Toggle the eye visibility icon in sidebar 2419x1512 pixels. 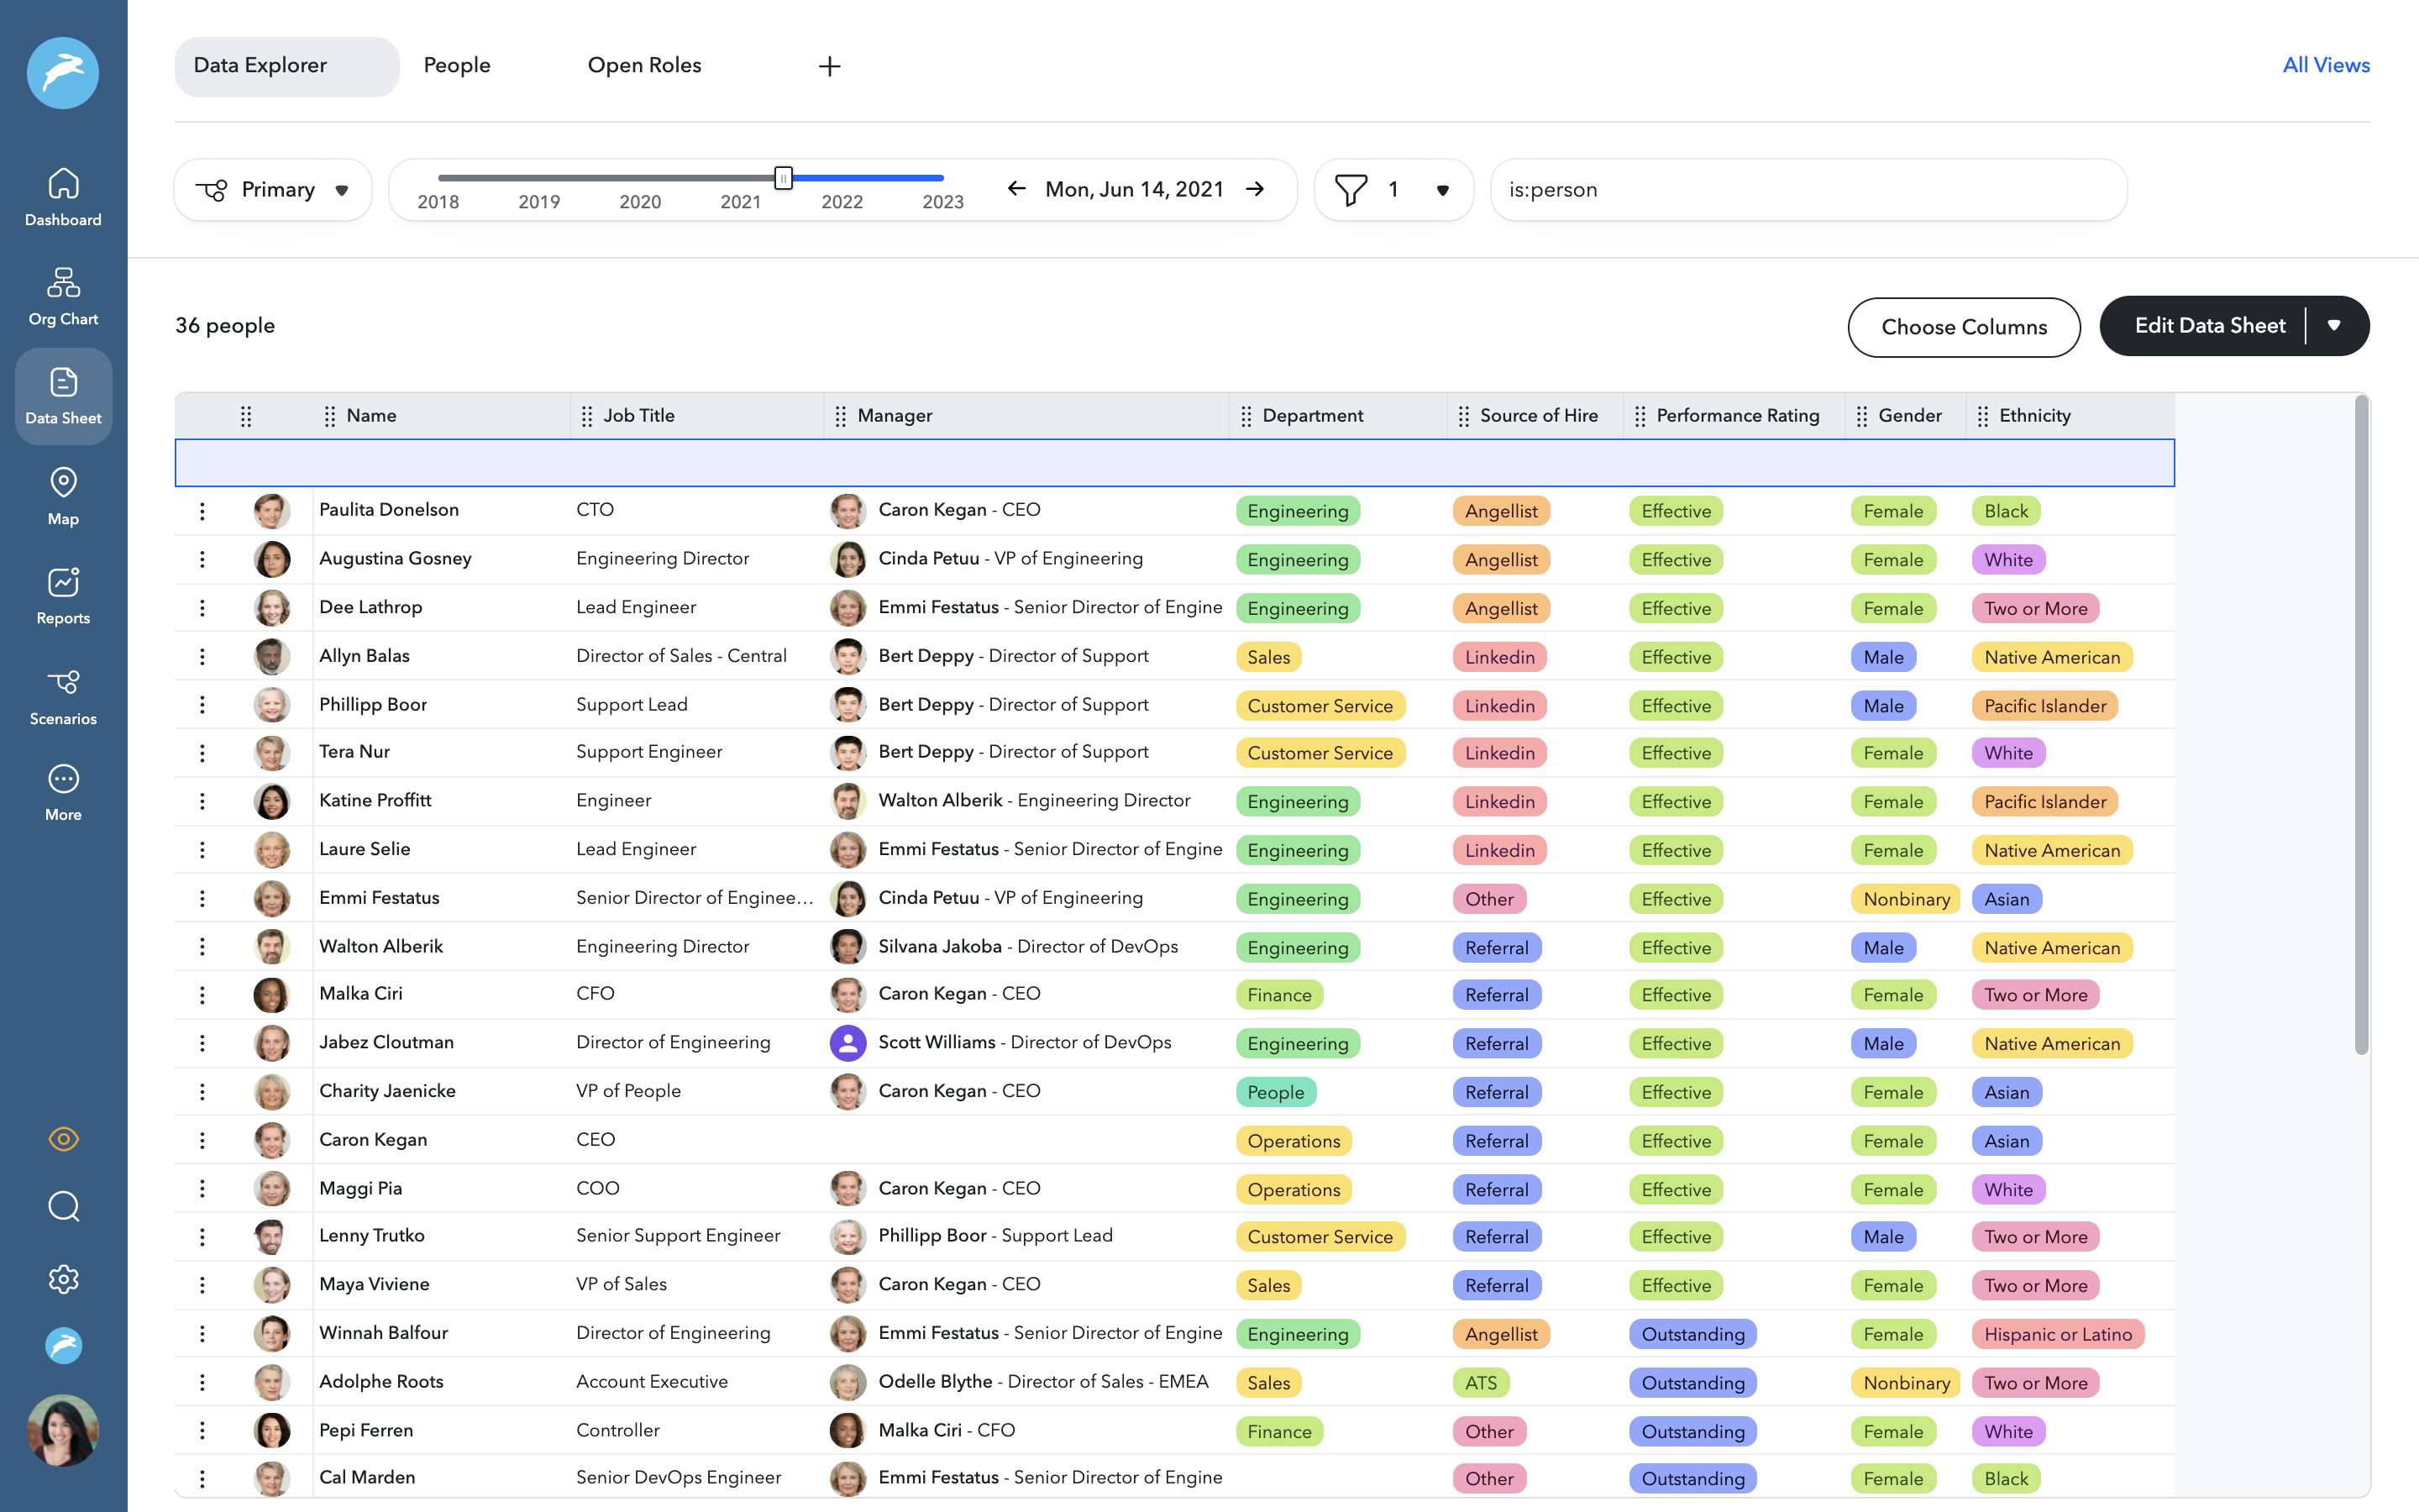(x=63, y=1138)
